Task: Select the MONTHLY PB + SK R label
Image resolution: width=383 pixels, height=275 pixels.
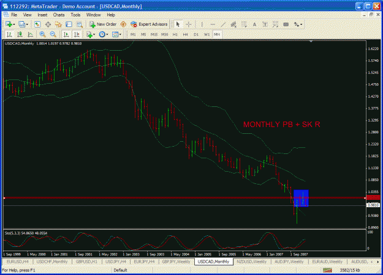Action: [x=282, y=125]
